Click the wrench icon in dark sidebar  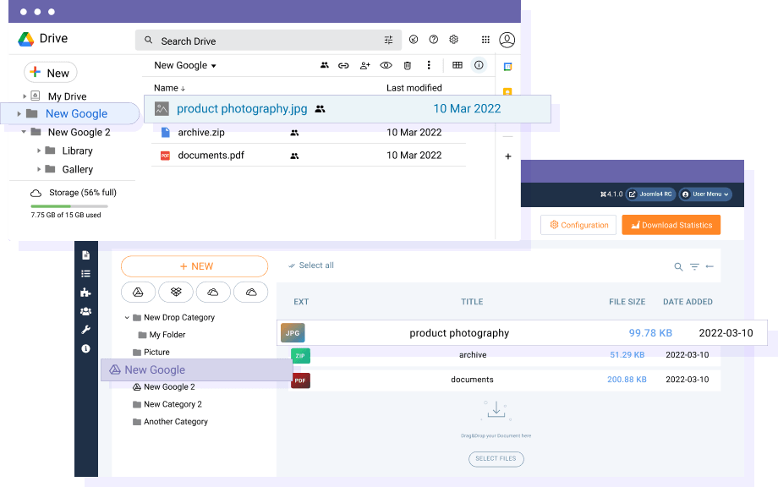pos(85,330)
